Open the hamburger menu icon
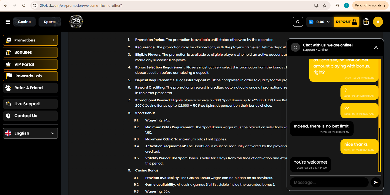 click(x=8, y=22)
